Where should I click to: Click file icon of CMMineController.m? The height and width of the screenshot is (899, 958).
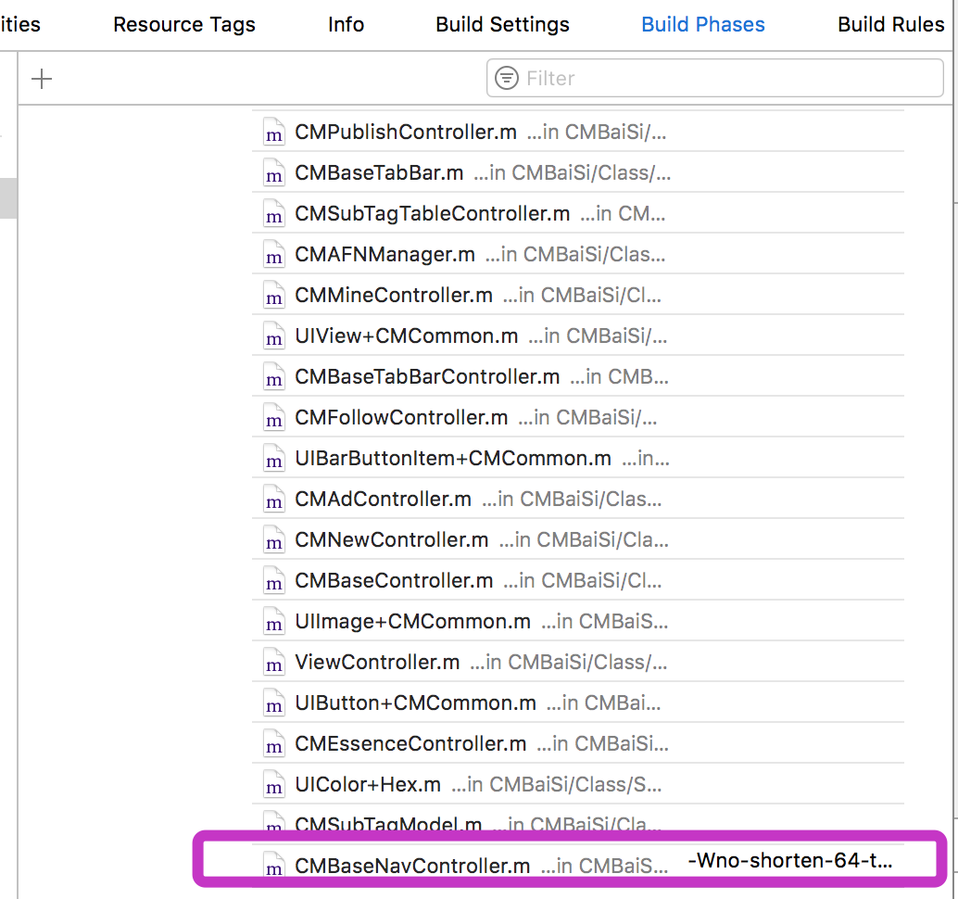coord(273,295)
